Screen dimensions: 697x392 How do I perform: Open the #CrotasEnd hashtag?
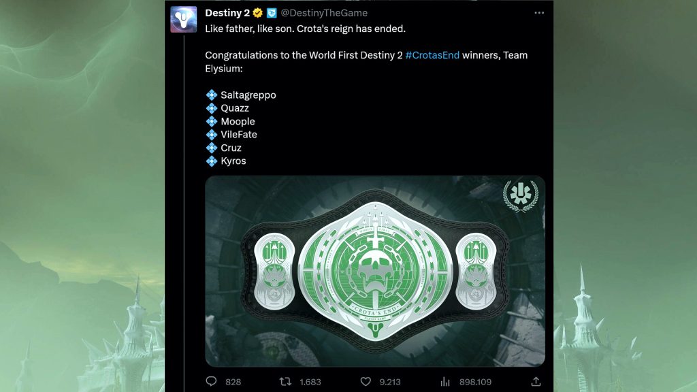[x=432, y=55]
